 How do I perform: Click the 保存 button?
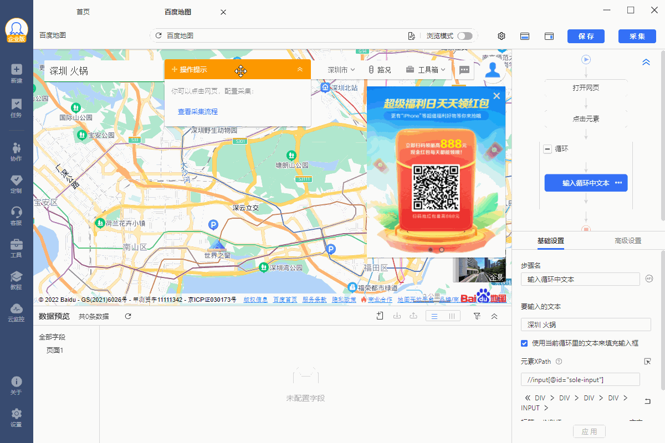[x=586, y=36]
